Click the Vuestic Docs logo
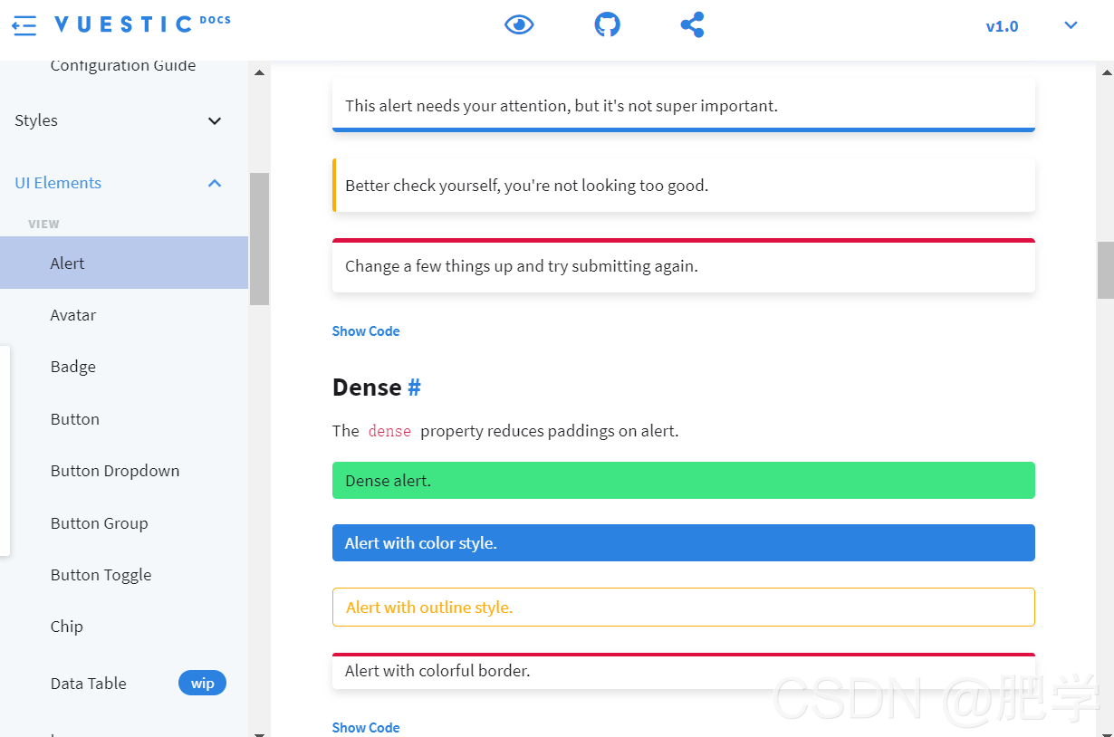This screenshot has width=1114, height=737. (x=142, y=24)
